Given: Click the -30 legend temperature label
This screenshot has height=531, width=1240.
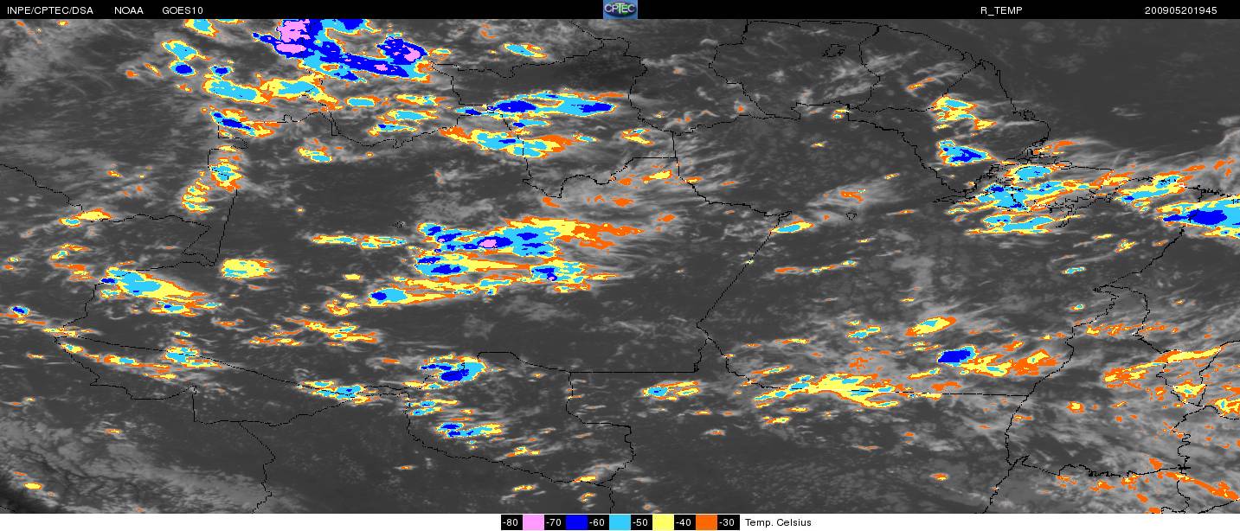Looking at the screenshot, I should 729,522.
